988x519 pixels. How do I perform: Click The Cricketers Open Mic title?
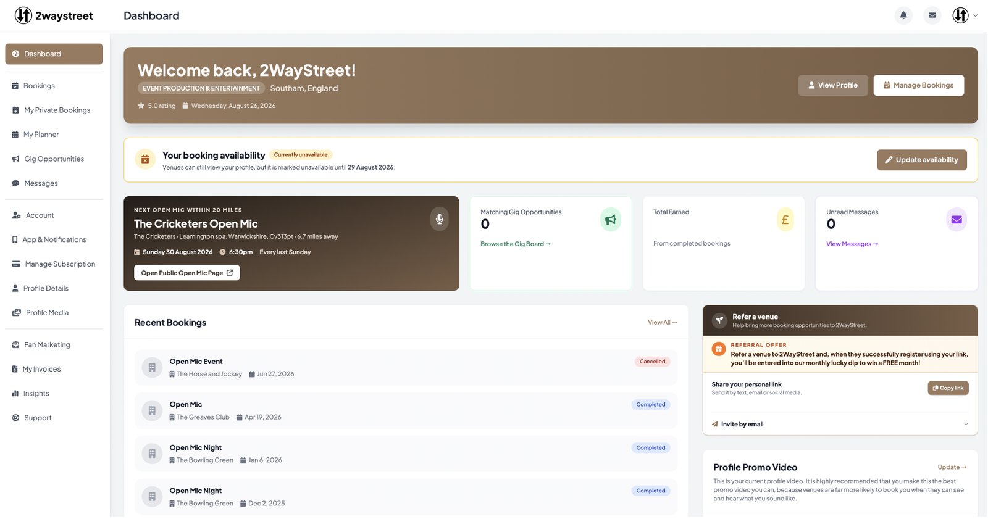tap(196, 224)
